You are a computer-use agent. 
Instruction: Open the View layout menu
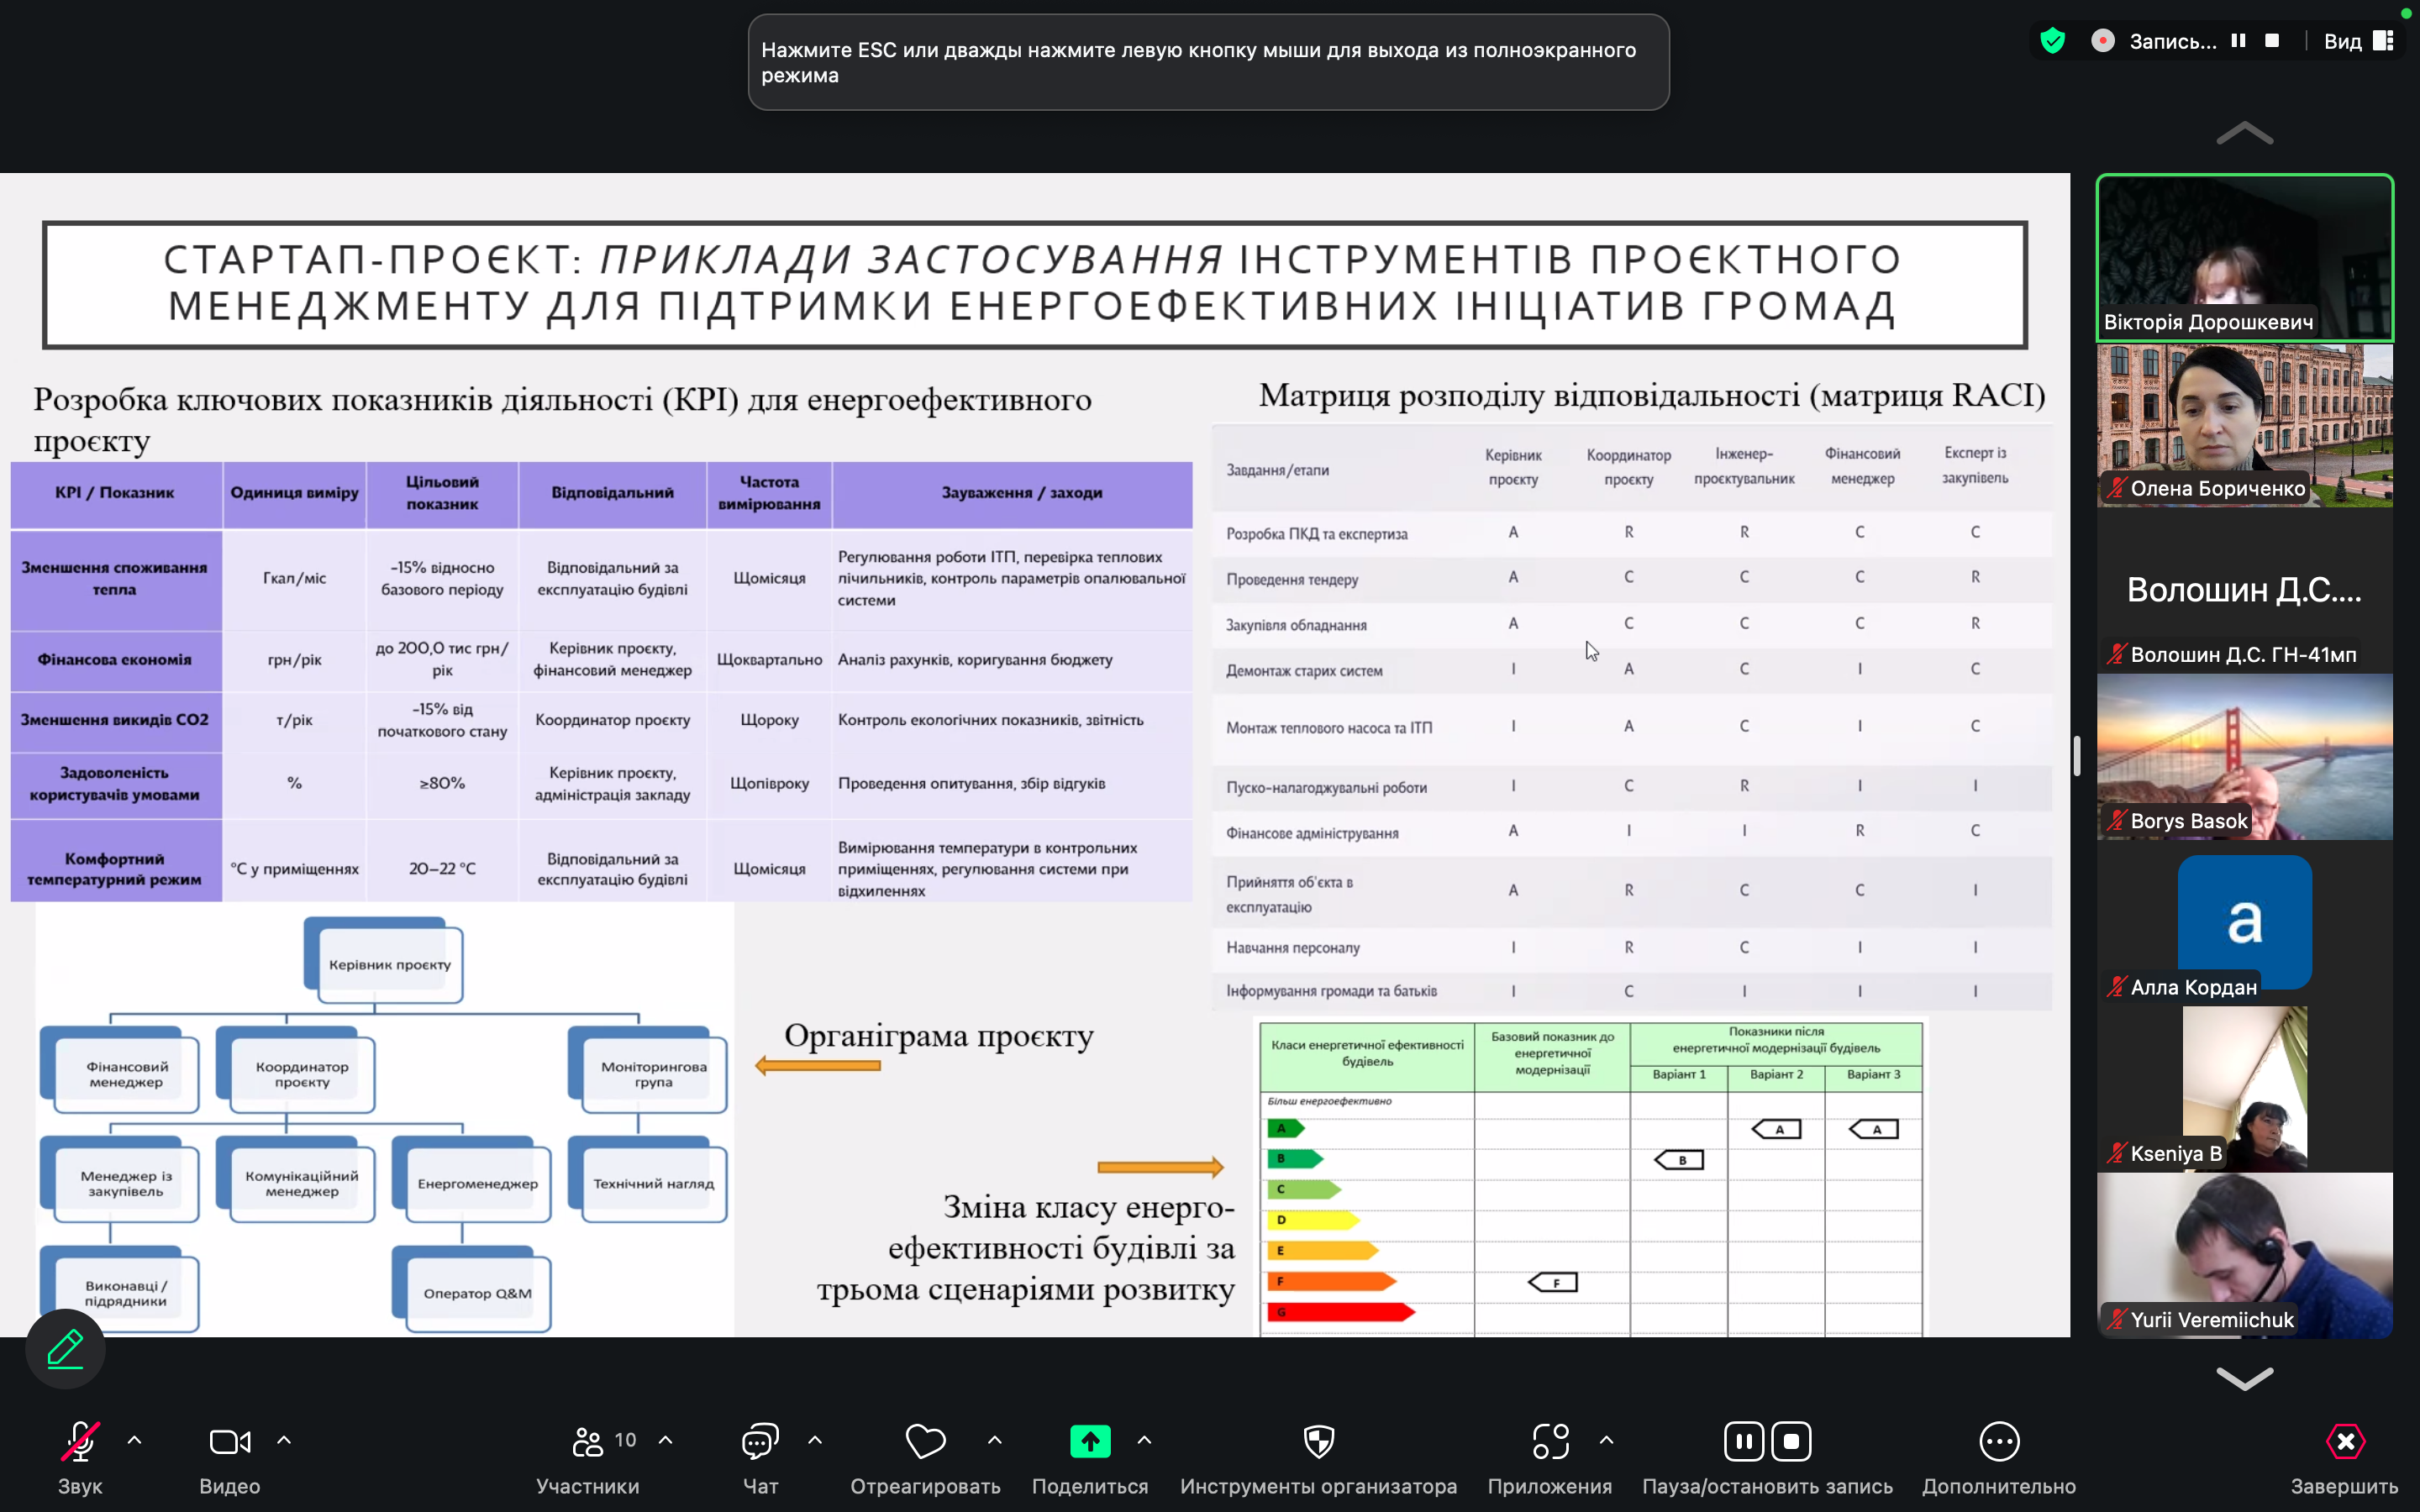2357,41
